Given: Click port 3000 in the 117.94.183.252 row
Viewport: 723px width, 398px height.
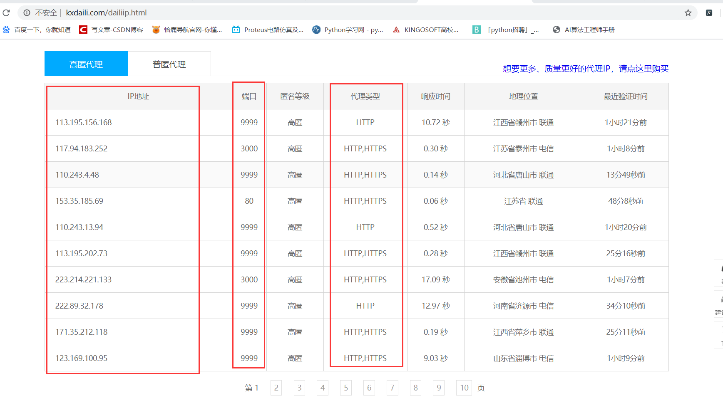Looking at the screenshot, I should [x=249, y=148].
